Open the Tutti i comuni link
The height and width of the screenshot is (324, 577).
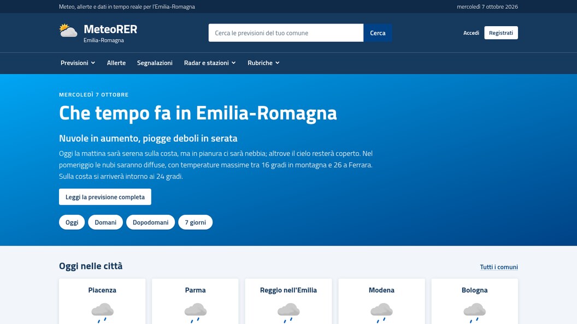[x=499, y=267]
